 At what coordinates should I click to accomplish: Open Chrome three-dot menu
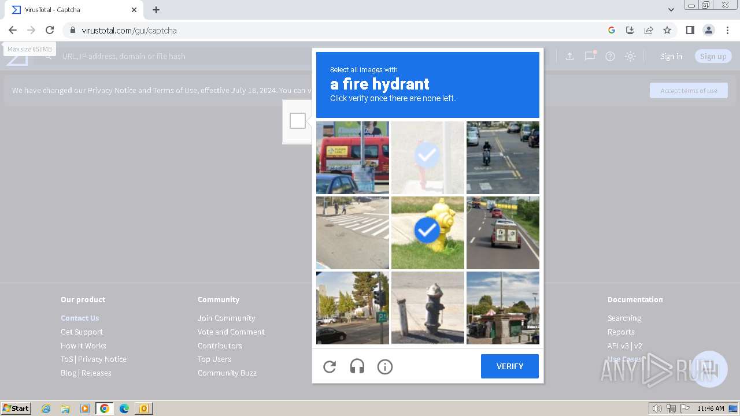pyautogui.click(x=727, y=30)
